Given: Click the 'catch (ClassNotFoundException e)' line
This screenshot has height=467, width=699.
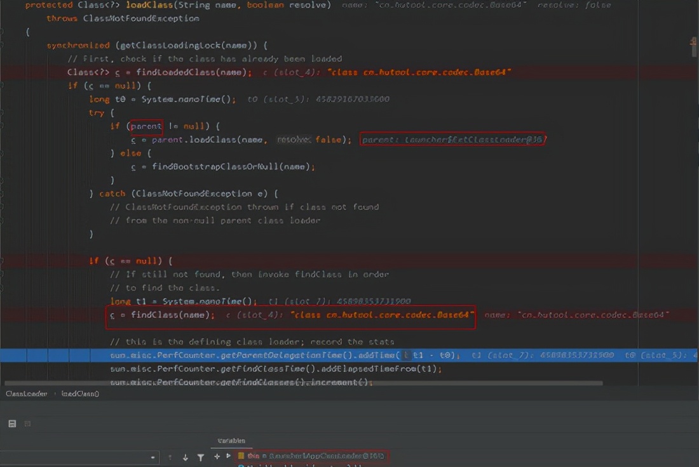Looking at the screenshot, I should (184, 194).
